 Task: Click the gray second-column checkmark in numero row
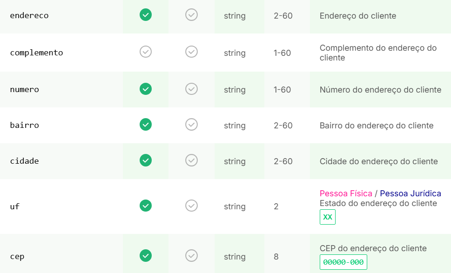pos(192,89)
